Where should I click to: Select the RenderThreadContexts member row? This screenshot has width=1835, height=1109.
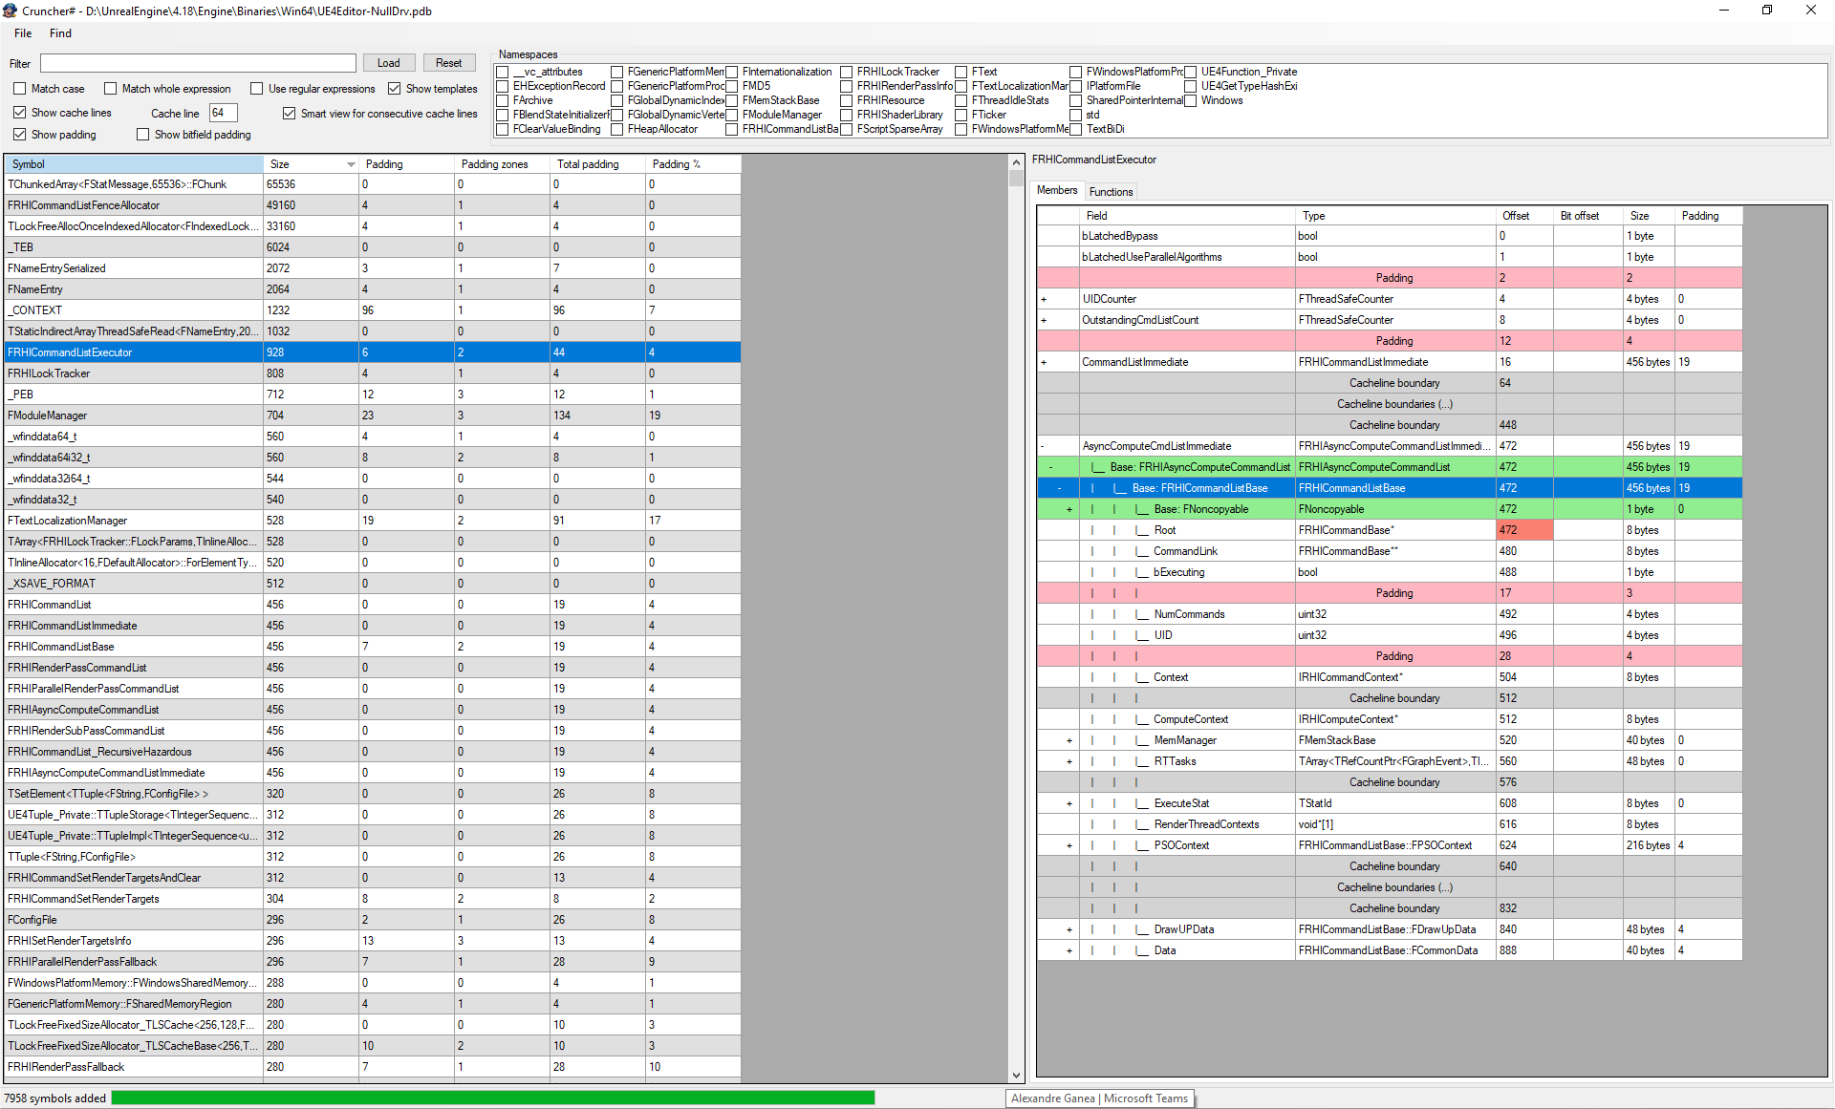1390,824
